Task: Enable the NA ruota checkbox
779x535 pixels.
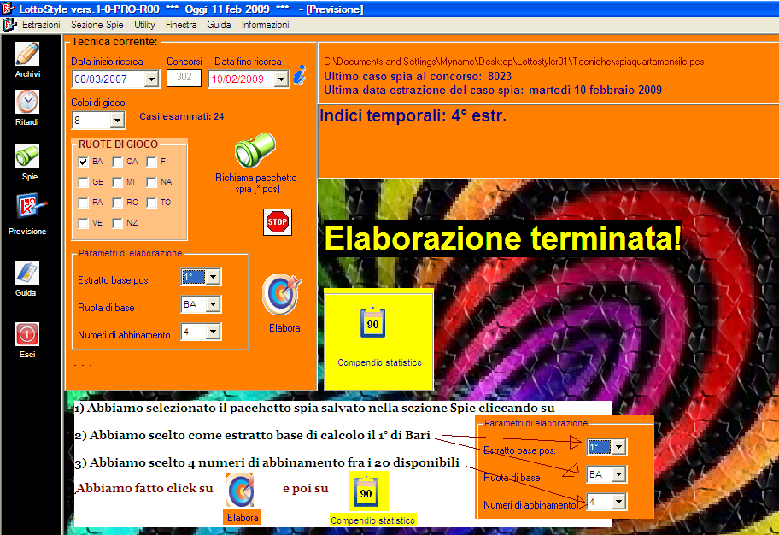Action: click(151, 182)
